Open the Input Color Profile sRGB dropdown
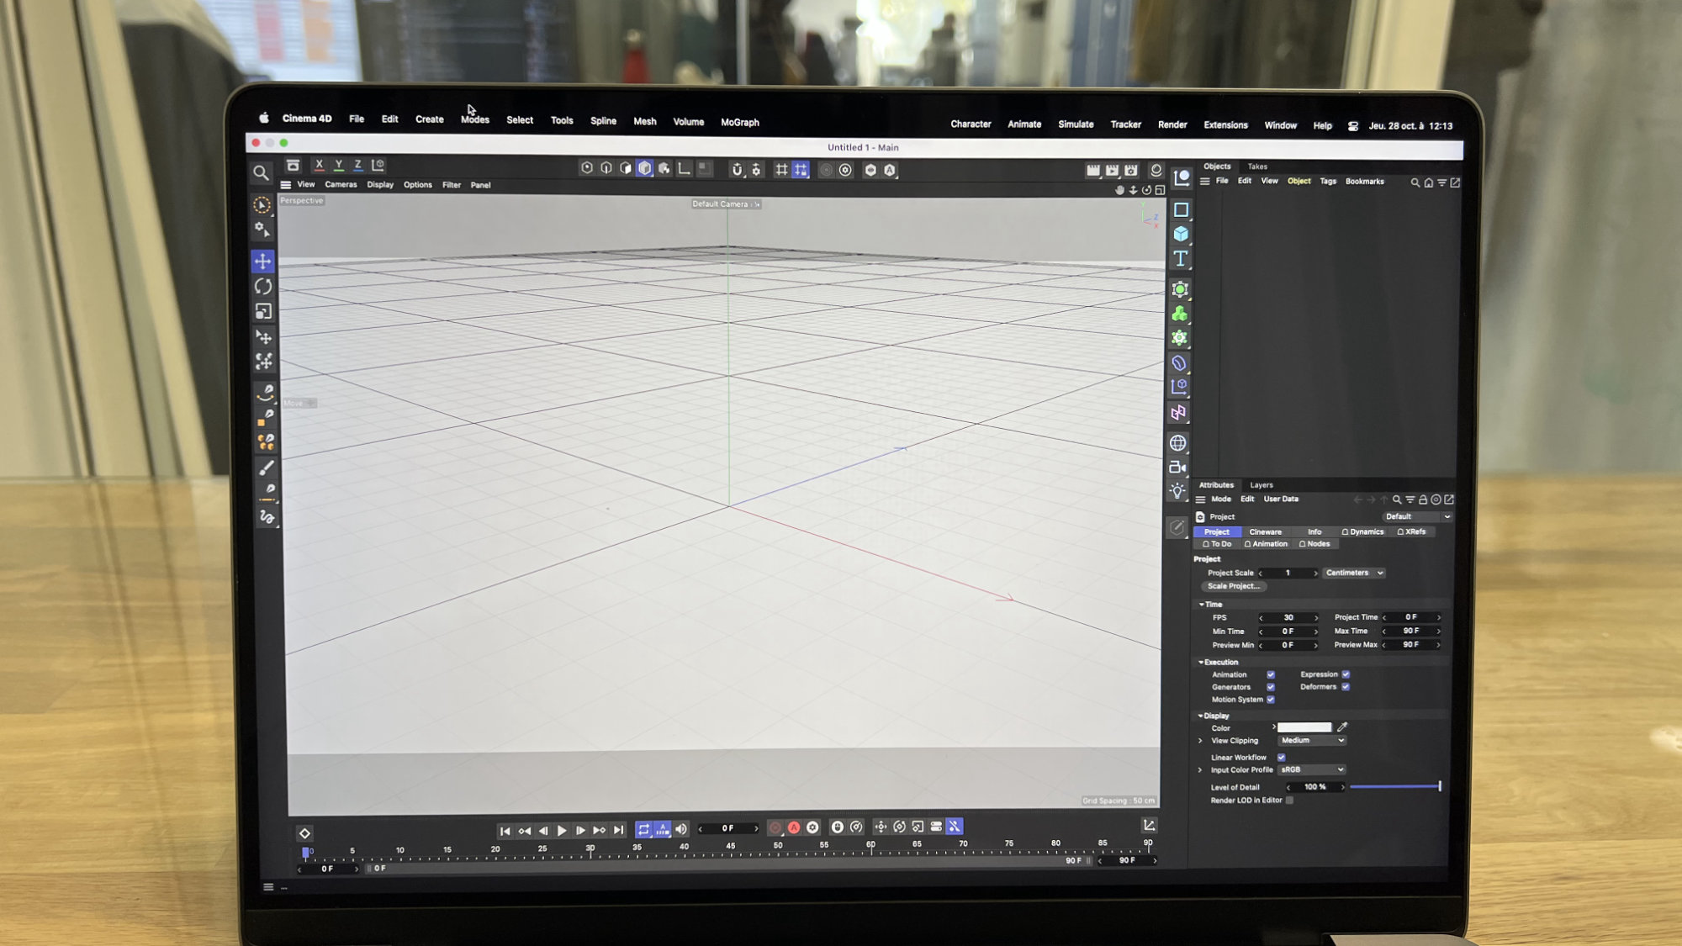 [x=1312, y=770]
